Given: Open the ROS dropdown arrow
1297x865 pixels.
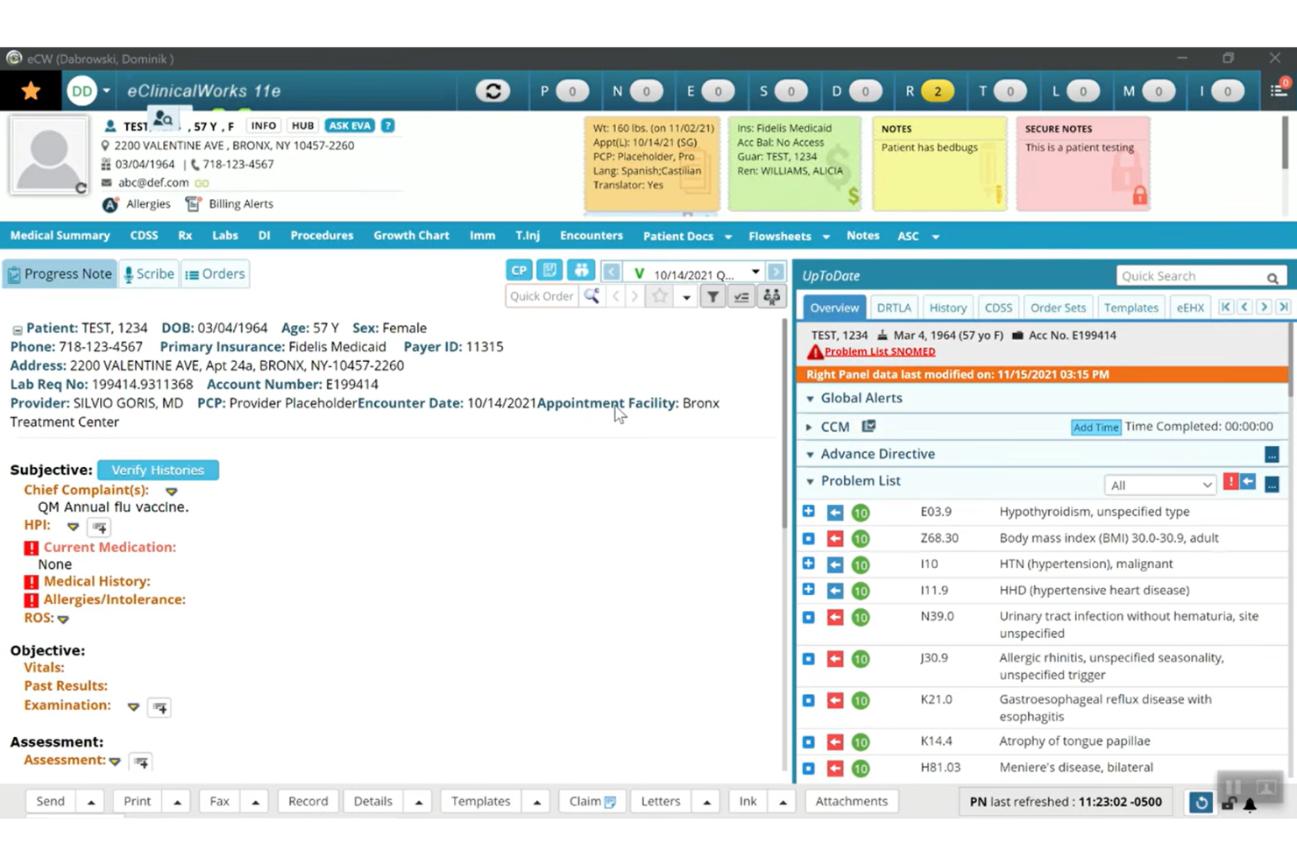Looking at the screenshot, I should click(63, 620).
